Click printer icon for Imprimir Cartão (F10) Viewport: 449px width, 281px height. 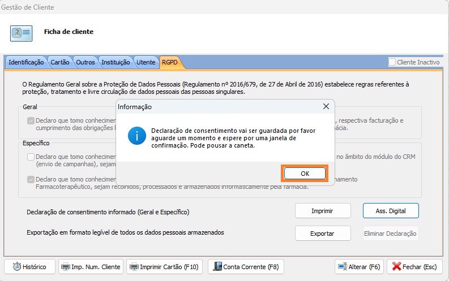[x=134, y=267]
